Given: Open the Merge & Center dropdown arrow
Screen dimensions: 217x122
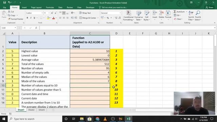Looking at the screenshot, I should (98, 18).
